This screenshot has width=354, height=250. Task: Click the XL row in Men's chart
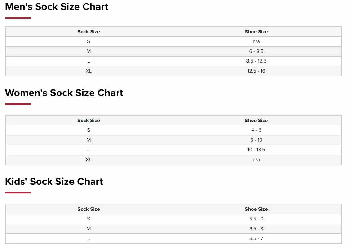pos(89,71)
